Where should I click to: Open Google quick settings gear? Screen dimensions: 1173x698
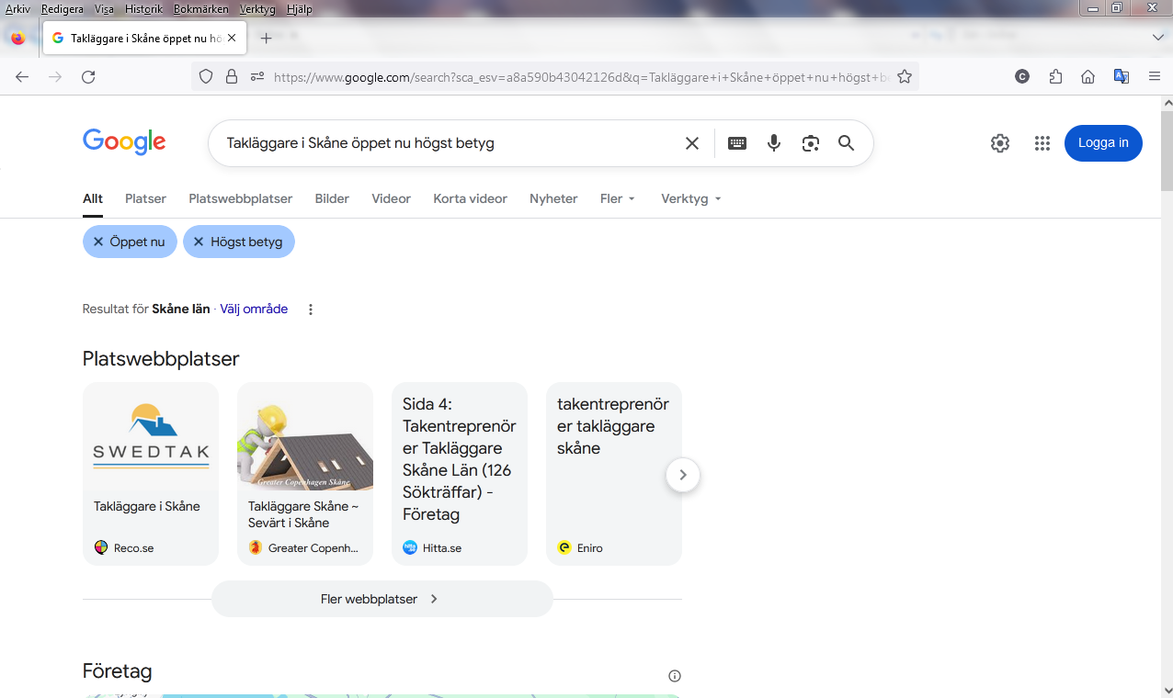[1000, 143]
